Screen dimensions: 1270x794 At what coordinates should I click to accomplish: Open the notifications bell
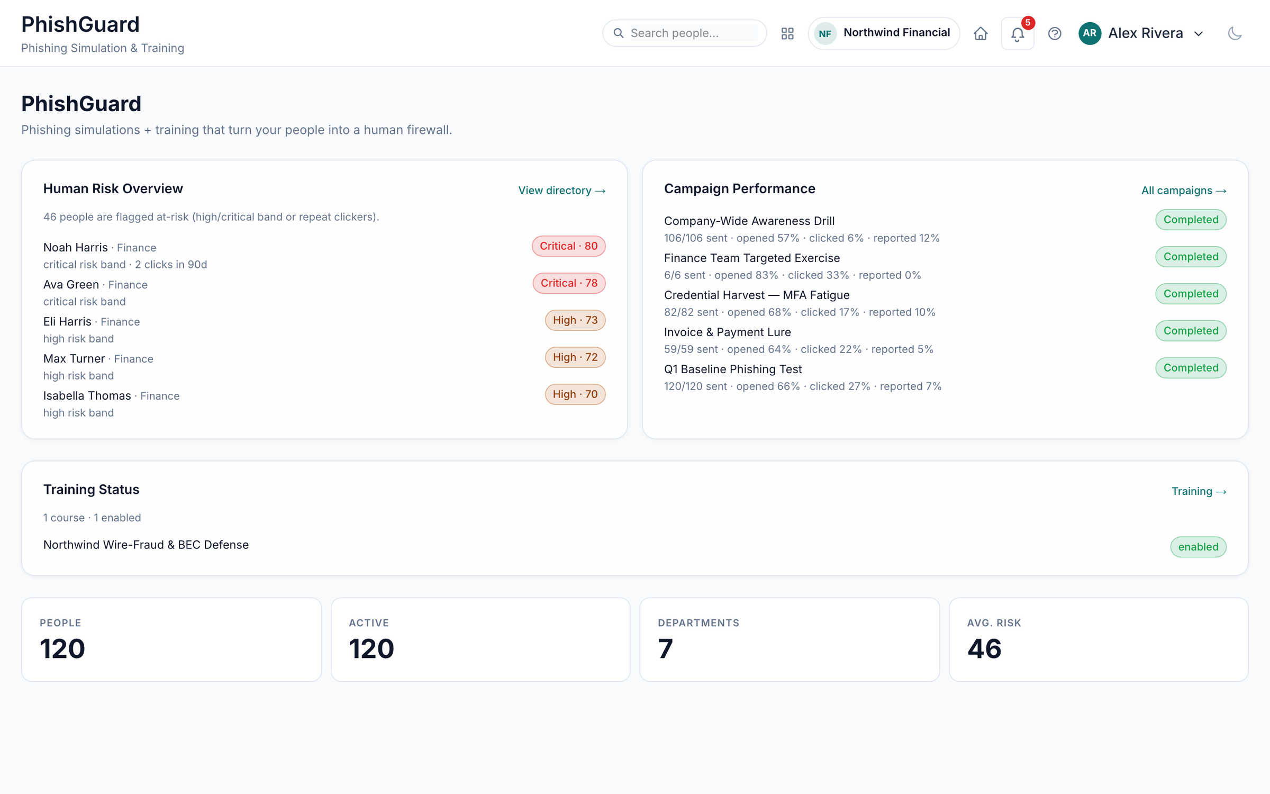click(1018, 33)
